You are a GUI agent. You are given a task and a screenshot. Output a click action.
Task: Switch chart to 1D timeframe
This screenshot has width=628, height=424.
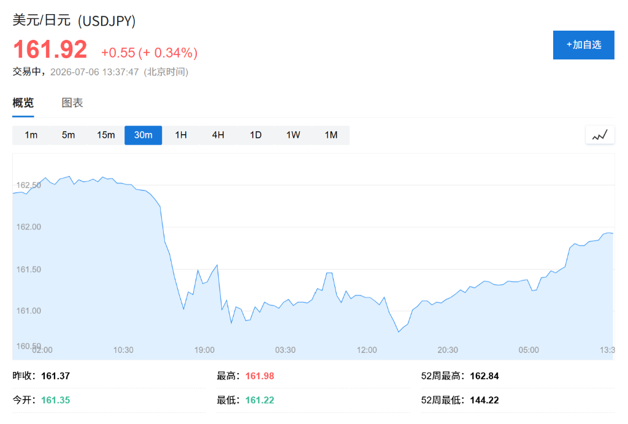pyautogui.click(x=256, y=135)
